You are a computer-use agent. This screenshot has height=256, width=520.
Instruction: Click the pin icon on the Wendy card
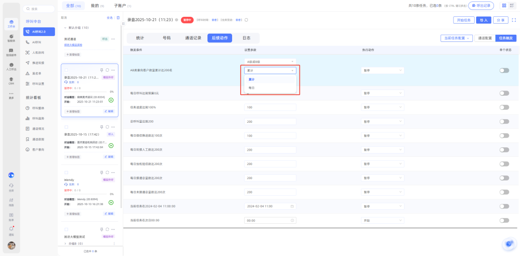click(x=102, y=172)
